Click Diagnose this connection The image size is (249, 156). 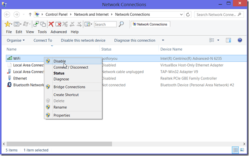[135, 40]
